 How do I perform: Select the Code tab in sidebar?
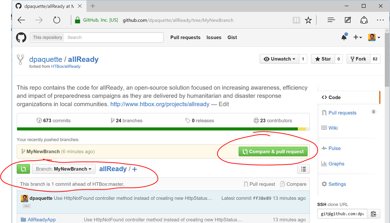pos(349,98)
